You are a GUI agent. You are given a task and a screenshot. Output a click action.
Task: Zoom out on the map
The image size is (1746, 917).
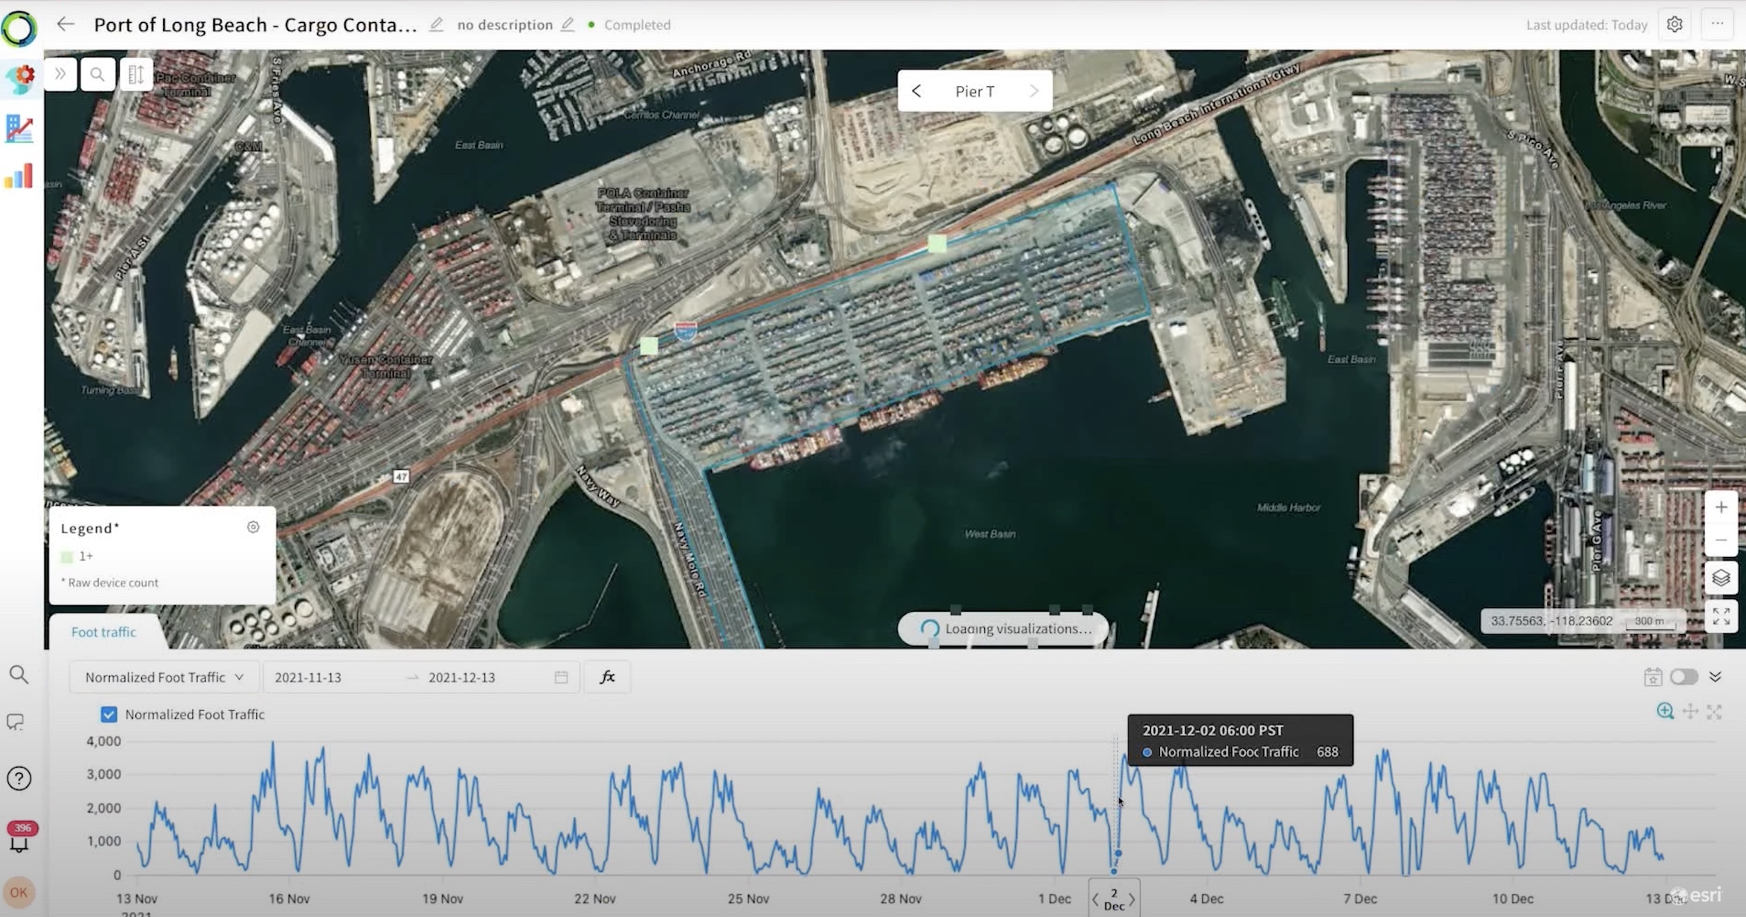pyautogui.click(x=1721, y=540)
